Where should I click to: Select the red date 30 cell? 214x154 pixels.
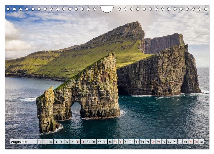[196, 142]
